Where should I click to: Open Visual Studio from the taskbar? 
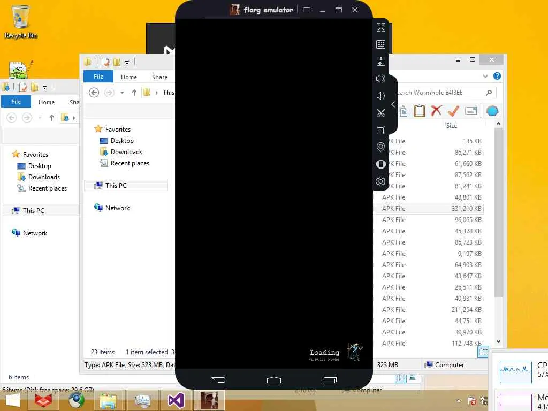pos(176,400)
